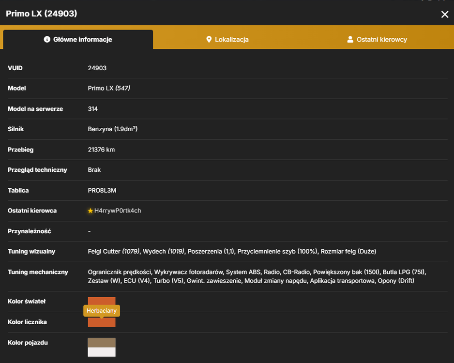Click the info icon on Główne informacje
454x363 pixels.
pyautogui.click(x=47, y=39)
